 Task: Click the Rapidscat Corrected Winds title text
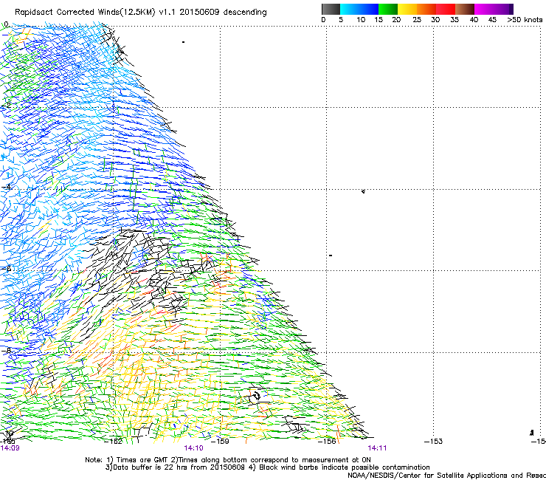(141, 13)
